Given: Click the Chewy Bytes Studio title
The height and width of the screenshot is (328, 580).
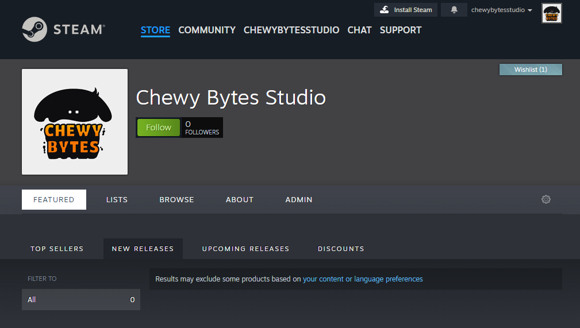Looking at the screenshot, I should point(231,98).
